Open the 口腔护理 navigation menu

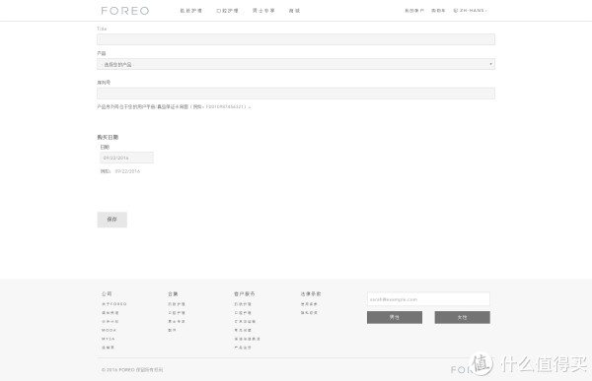pyautogui.click(x=227, y=11)
